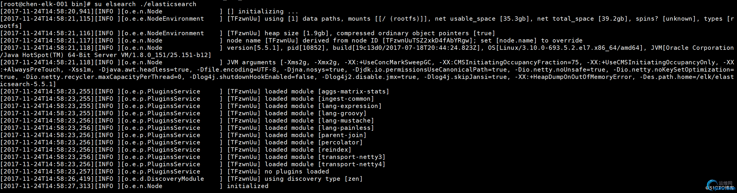Click the 'no plugins loaded' log line

click(165, 171)
